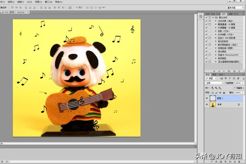Click the create new action icon
The image size is (246, 164).
pyautogui.click(x=234, y=71)
